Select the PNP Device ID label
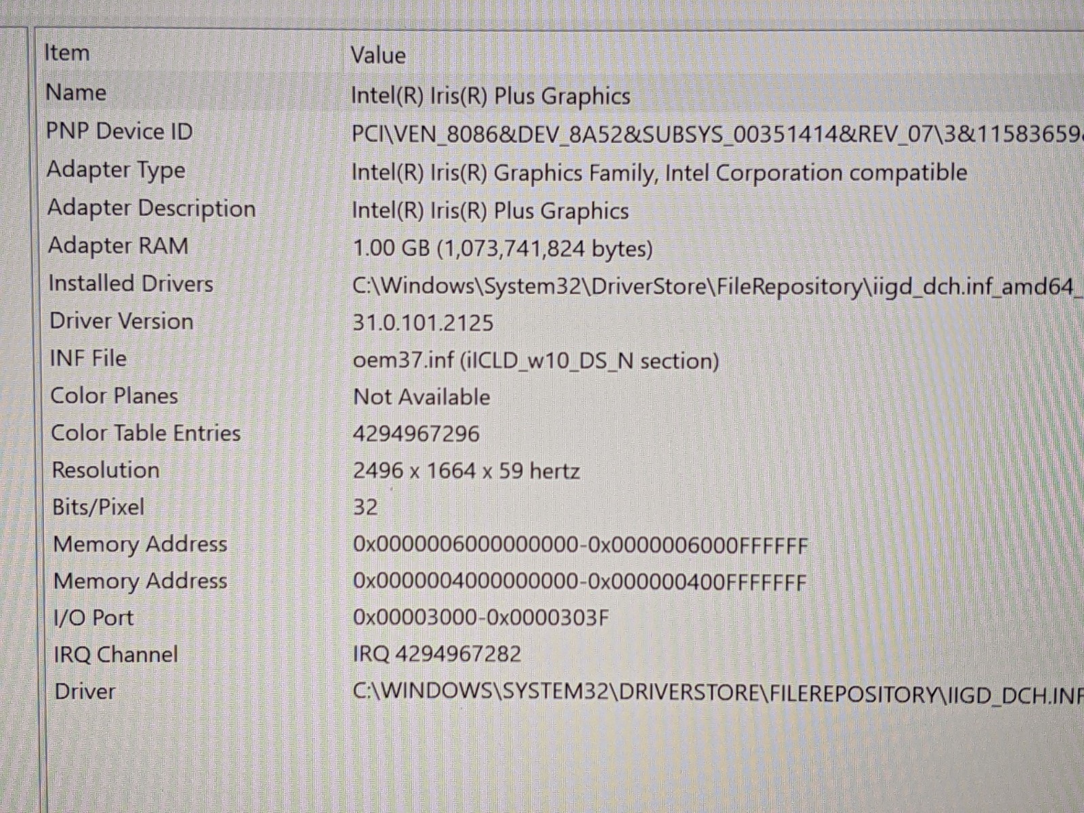The width and height of the screenshot is (1084, 813). 119,131
